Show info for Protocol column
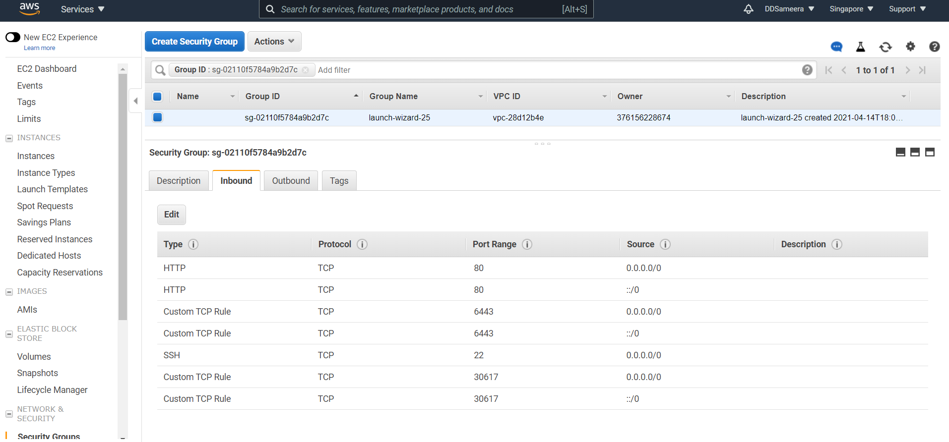949x442 pixels. 362,244
